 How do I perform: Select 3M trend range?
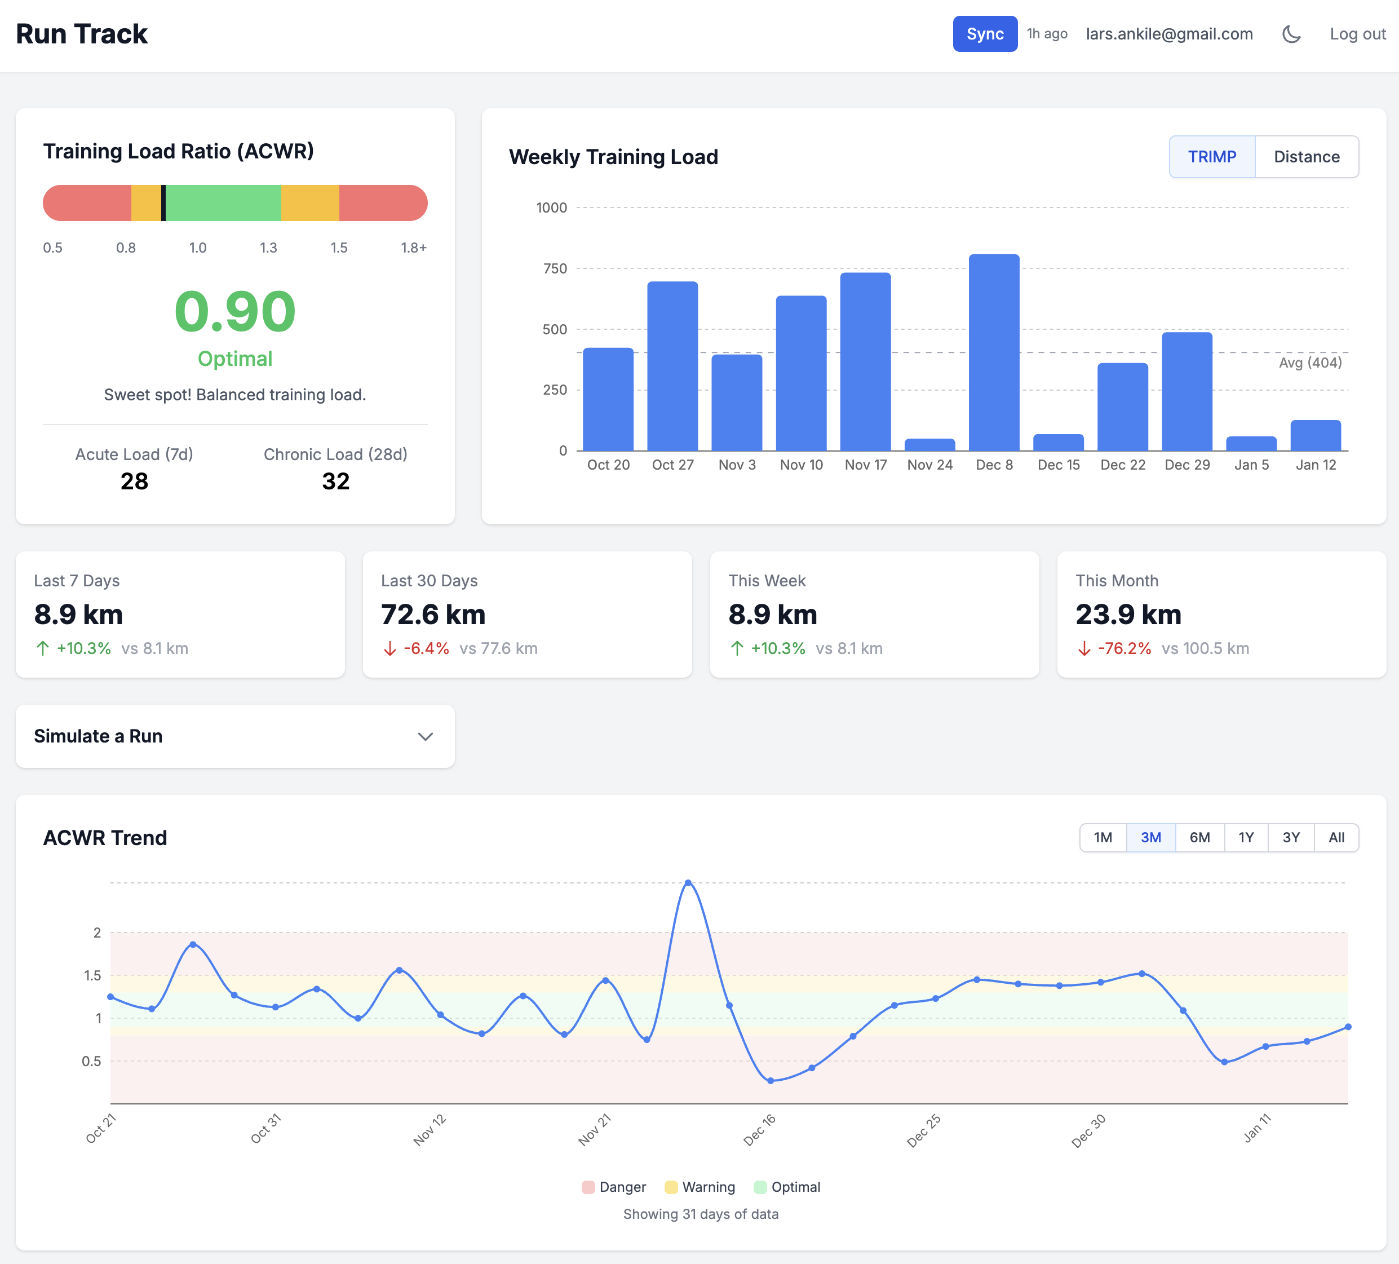[x=1150, y=837]
